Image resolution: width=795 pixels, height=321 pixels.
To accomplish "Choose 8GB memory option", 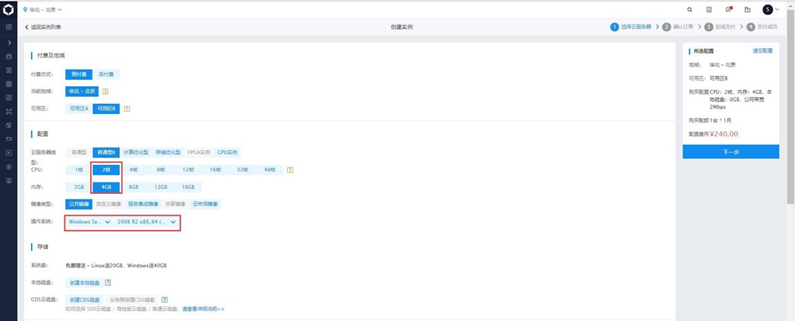I will pyautogui.click(x=134, y=187).
